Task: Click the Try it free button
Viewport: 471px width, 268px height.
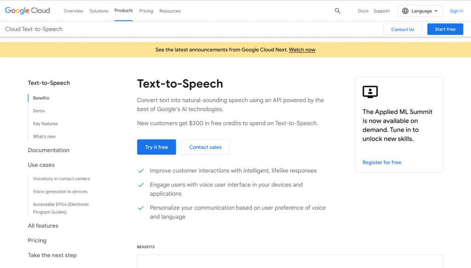Action: tap(156, 147)
